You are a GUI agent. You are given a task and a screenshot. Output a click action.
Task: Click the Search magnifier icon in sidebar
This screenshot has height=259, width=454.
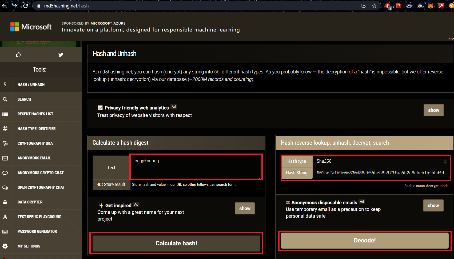(5, 99)
